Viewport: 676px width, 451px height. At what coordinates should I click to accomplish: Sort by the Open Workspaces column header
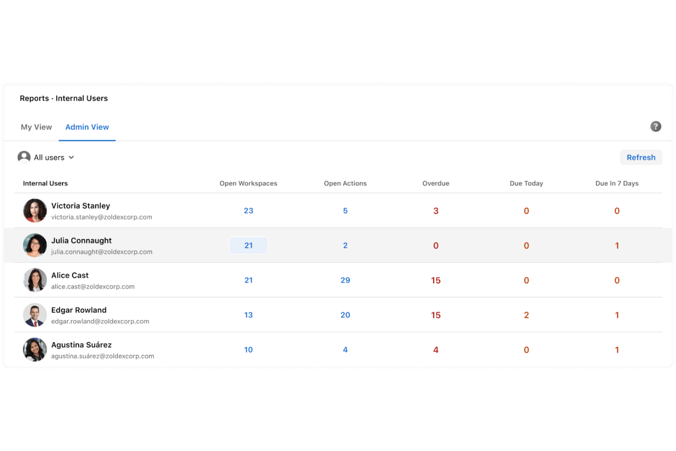[248, 183]
